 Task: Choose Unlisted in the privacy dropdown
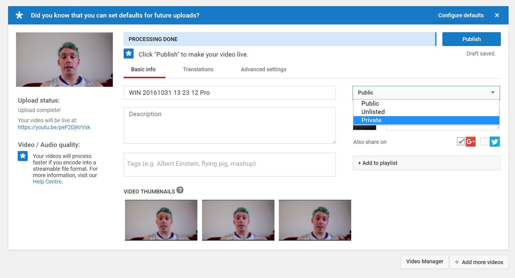(x=373, y=112)
